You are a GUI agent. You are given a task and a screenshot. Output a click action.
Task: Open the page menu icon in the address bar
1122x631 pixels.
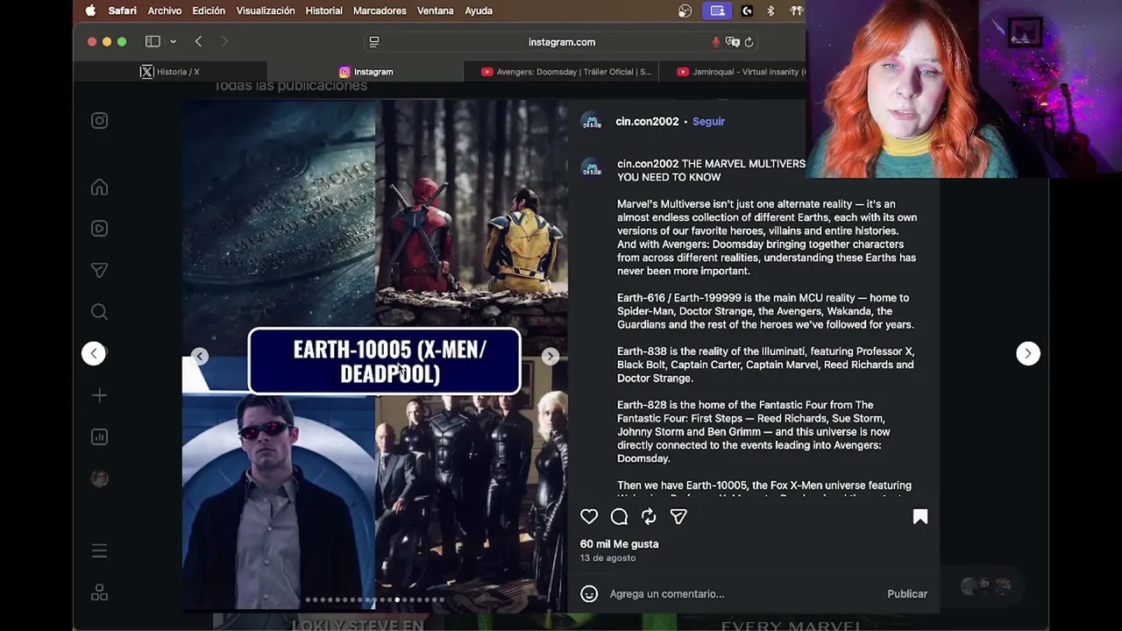(374, 42)
